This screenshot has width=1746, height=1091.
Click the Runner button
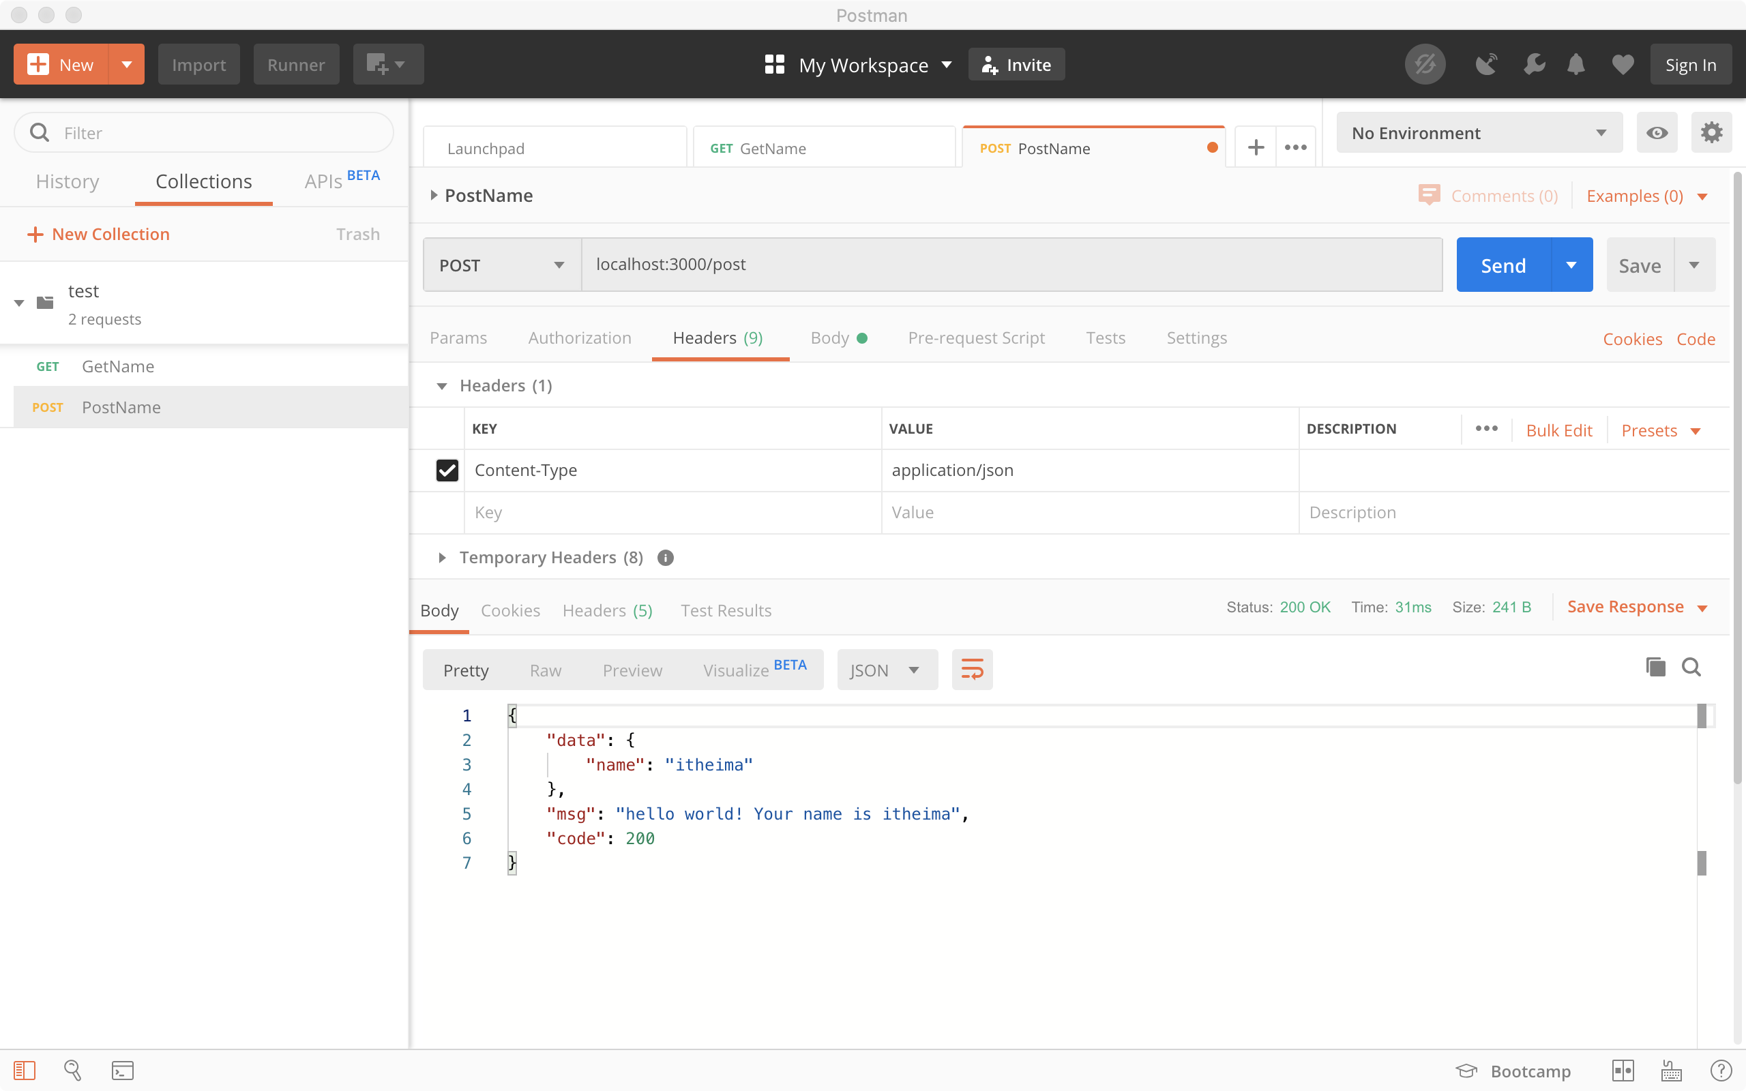[x=296, y=64]
